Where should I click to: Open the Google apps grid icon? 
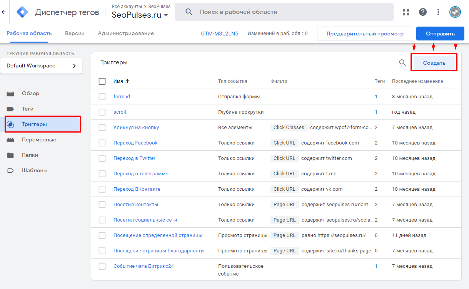pos(406,12)
